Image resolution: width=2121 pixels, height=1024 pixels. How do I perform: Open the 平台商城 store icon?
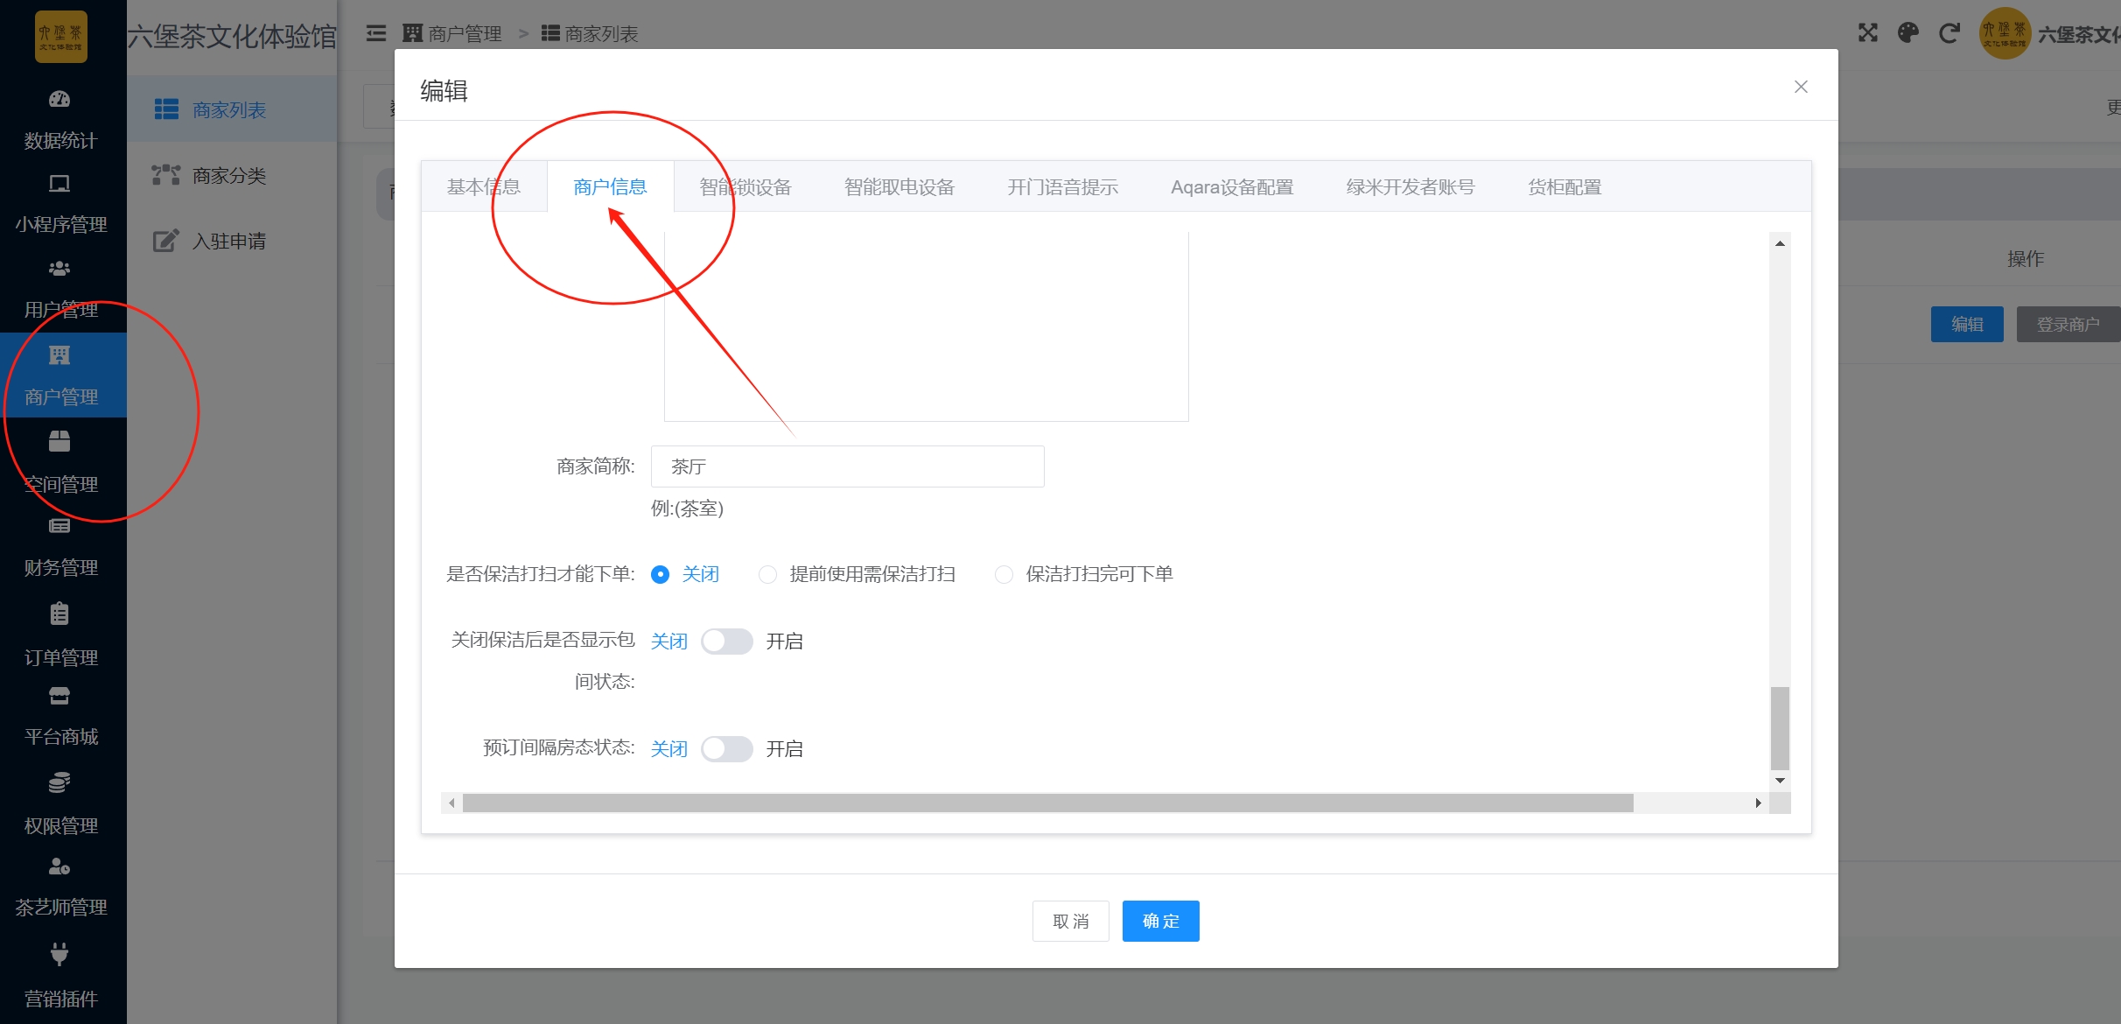pyautogui.click(x=59, y=697)
